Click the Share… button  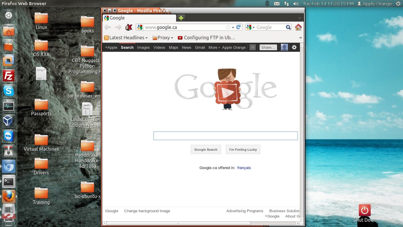(268, 47)
